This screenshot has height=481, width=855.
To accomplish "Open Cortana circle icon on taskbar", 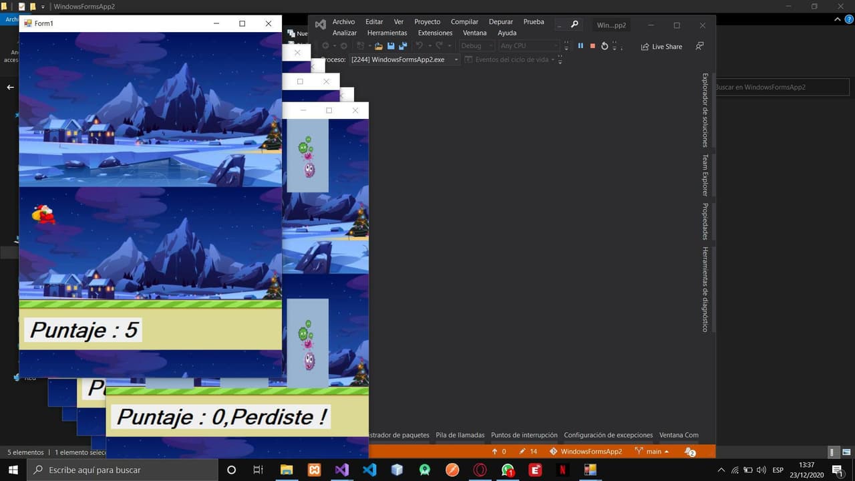I will pos(231,470).
